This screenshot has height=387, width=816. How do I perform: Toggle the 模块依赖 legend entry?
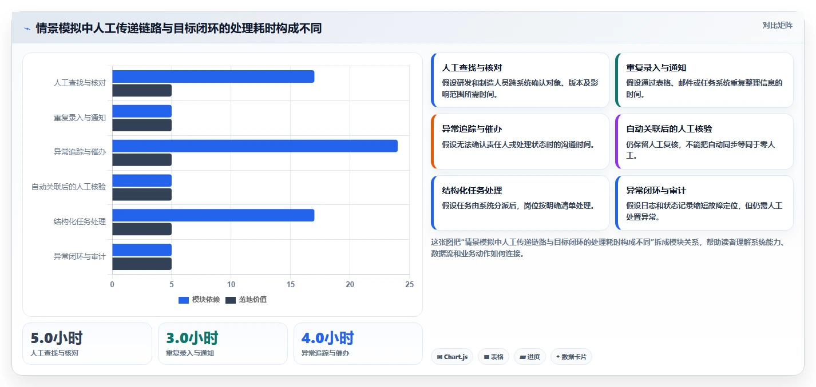[199, 300]
